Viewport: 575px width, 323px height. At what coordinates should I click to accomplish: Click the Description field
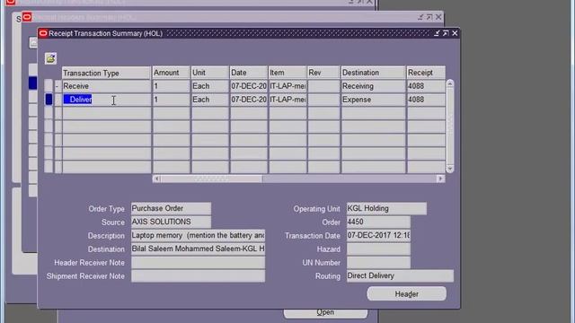pyautogui.click(x=198, y=235)
